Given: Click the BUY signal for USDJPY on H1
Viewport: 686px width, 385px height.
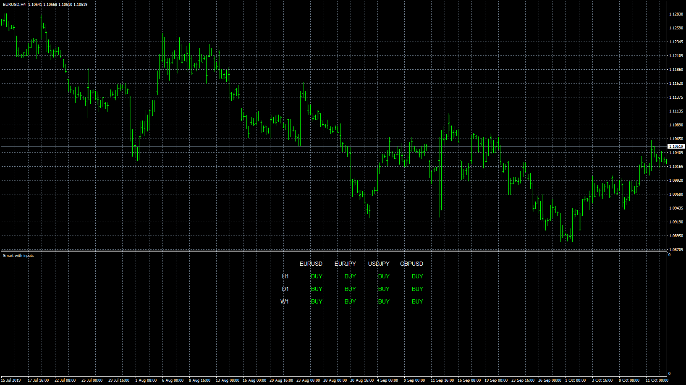Looking at the screenshot, I should coord(384,276).
